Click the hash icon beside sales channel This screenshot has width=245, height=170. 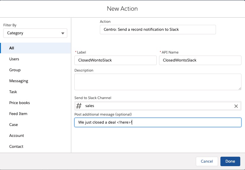click(x=79, y=106)
